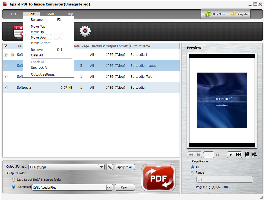The image size is (265, 201).
Task: Jump to first preview page
Action: 191,155
